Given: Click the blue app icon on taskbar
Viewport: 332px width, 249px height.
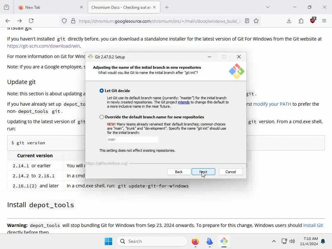Looking at the screenshot, I should pos(210,241).
